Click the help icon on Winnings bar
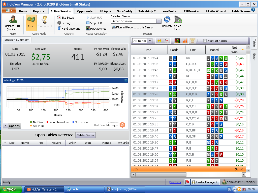 126,80
